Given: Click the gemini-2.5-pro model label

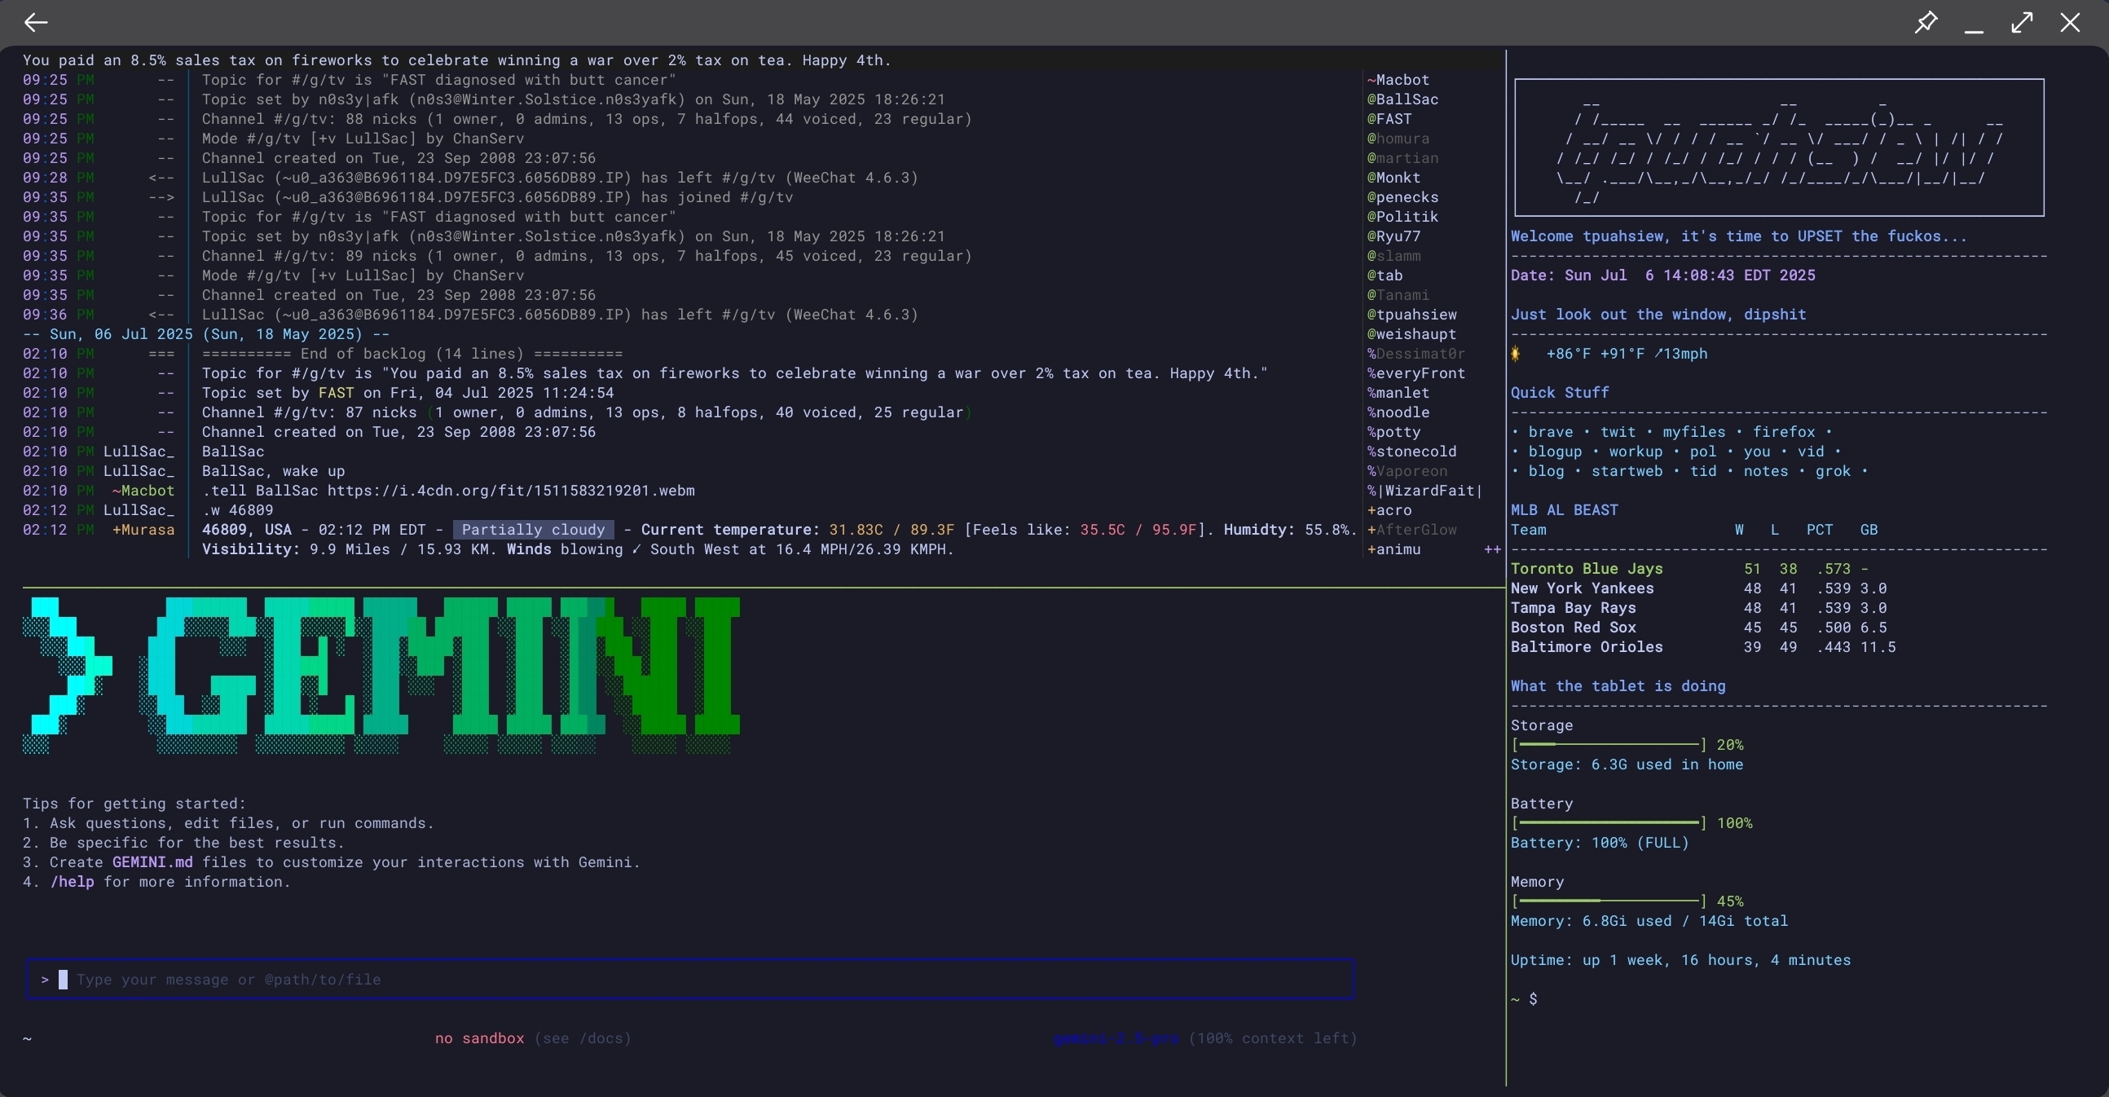Looking at the screenshot, I should (1116, 1038).
